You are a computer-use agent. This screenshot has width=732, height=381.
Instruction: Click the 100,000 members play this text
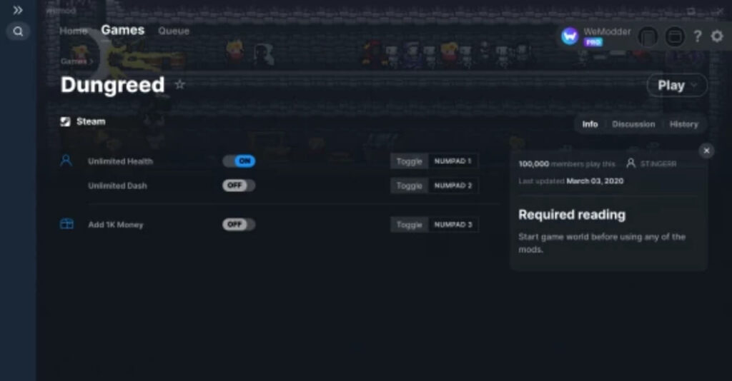[567, 164]
